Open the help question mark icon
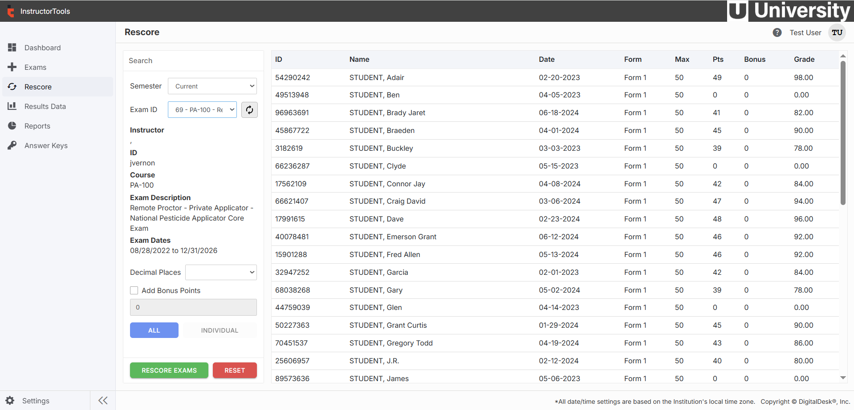The width and height of the screenshot is (854, 410). (777, 32)
